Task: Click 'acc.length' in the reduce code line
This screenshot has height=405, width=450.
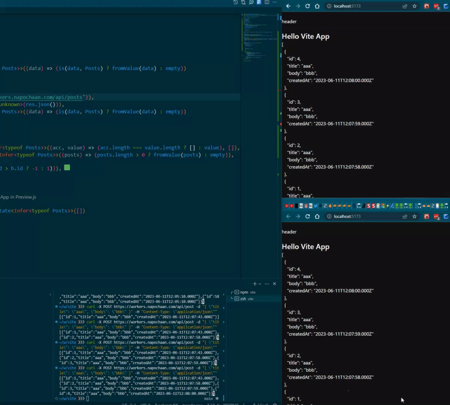Action: [115, 148]
